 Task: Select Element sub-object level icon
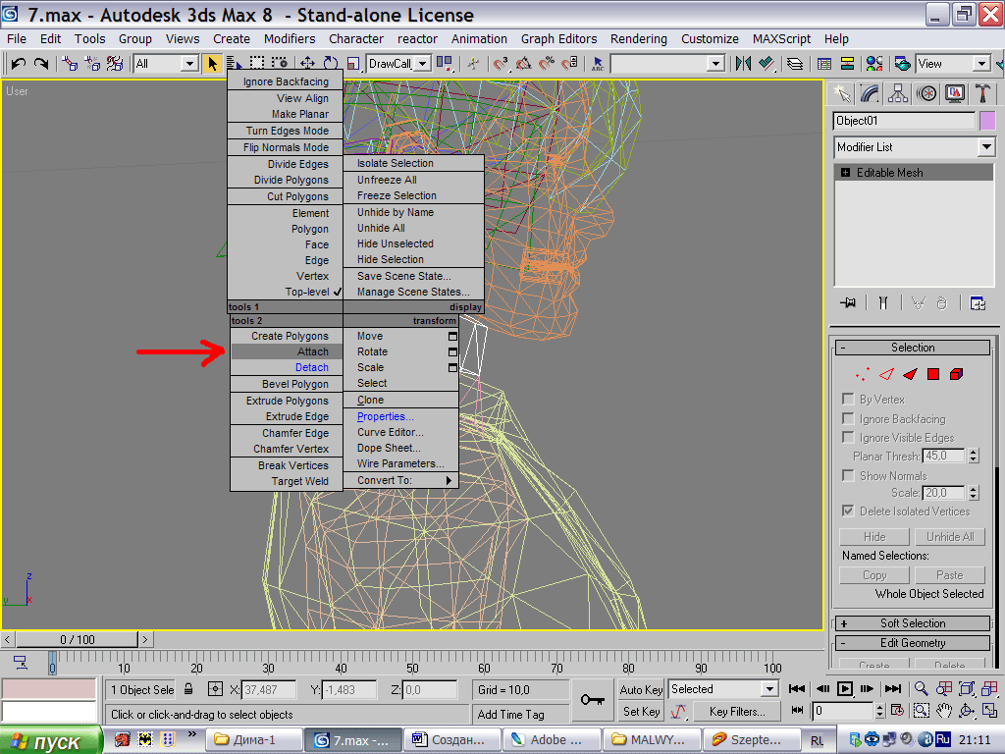956,374
